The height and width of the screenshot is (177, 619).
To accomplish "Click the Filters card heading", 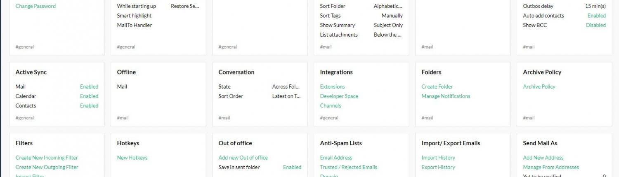I will pos(24,144).
